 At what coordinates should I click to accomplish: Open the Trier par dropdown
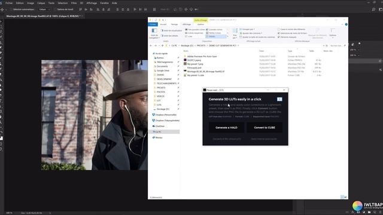pyautogui.click(x=235, y=33)
